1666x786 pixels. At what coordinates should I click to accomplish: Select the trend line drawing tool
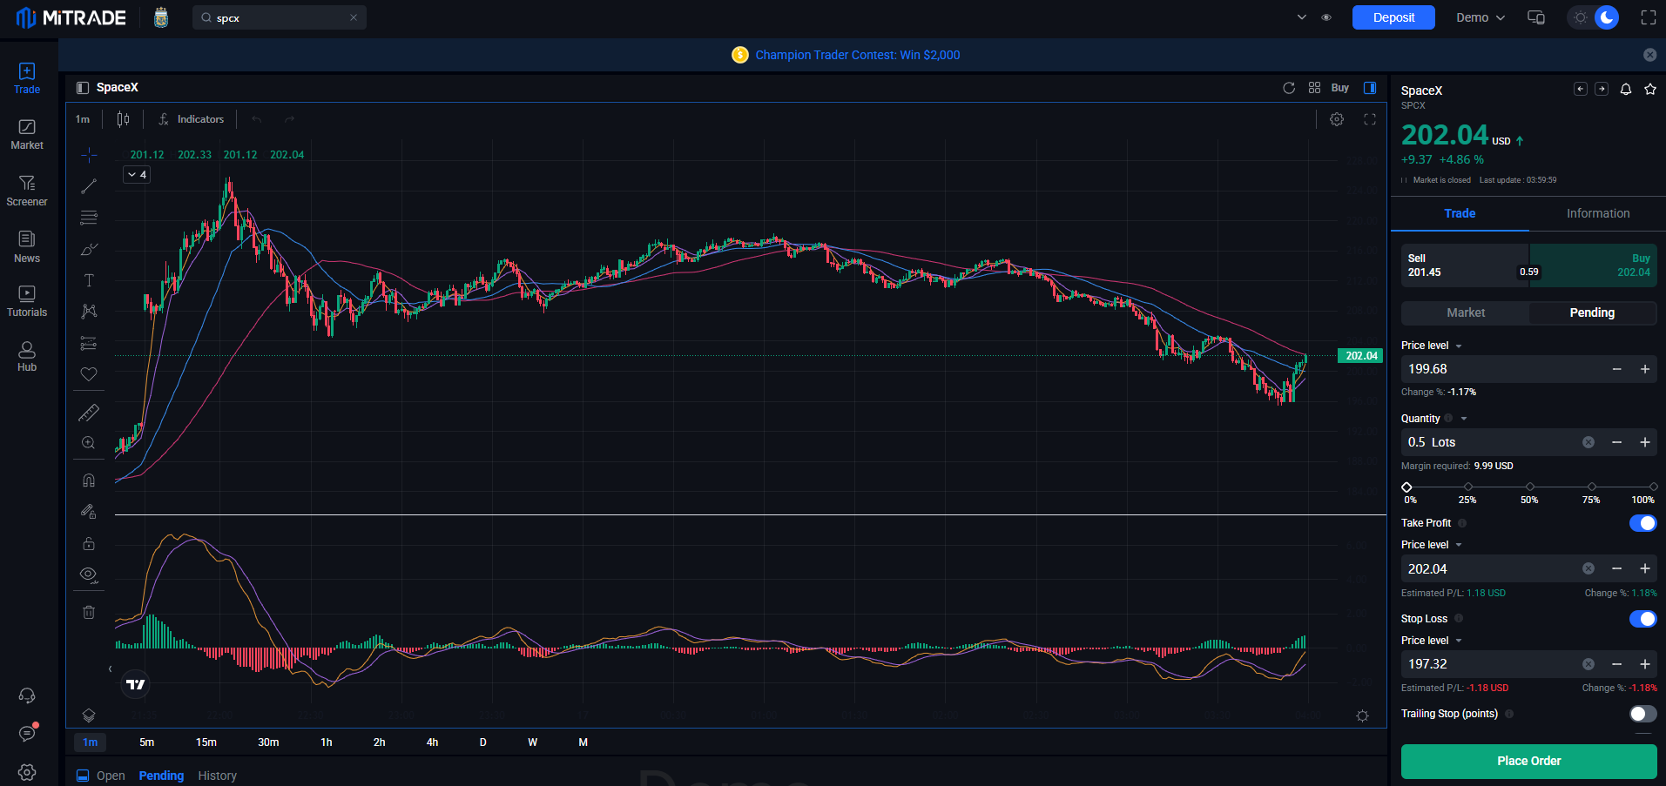click(89, 186)
